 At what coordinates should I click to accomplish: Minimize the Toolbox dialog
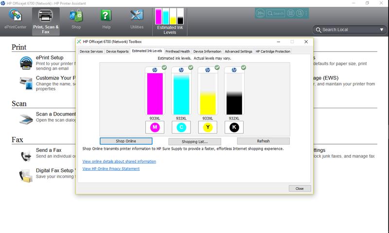[x=279, y=42]
